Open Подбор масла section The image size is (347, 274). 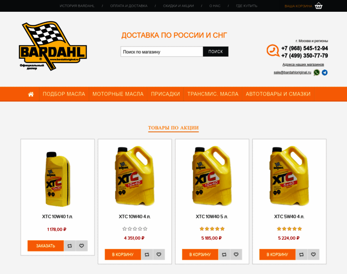(64, 94)
